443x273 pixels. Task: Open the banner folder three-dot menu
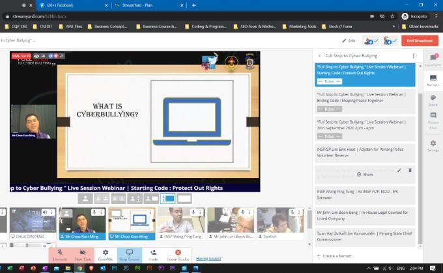click(x=413, y=56)
